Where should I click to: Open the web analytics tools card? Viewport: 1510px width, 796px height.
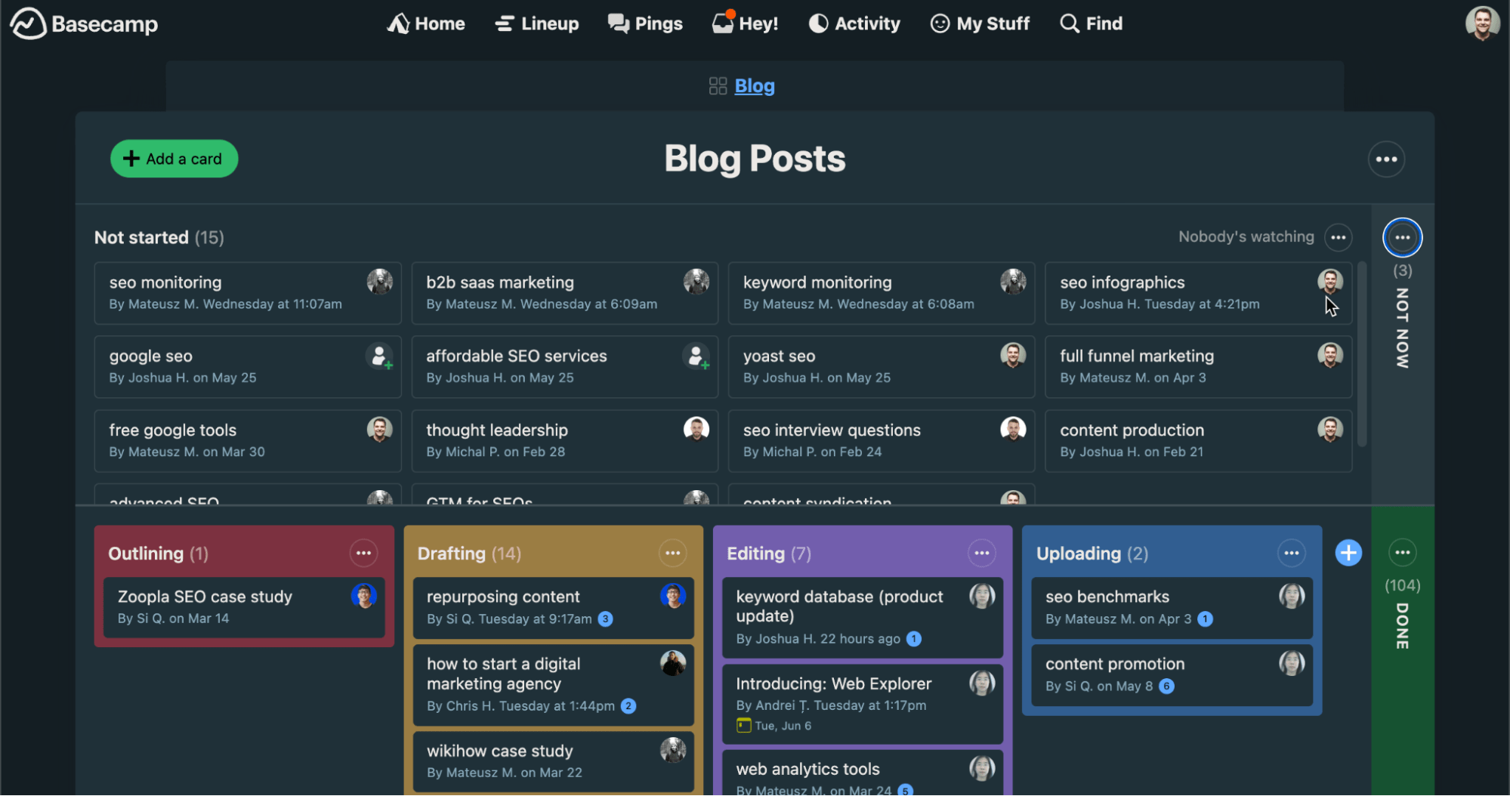[863, 773]
